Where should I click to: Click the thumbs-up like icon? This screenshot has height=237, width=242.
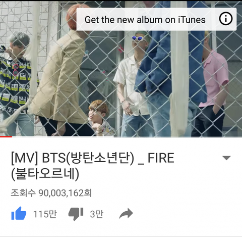click(x=19, y=213)
